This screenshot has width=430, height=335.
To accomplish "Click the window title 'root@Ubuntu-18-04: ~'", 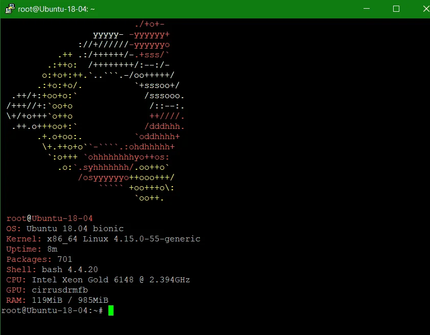I will pos(56,9).
